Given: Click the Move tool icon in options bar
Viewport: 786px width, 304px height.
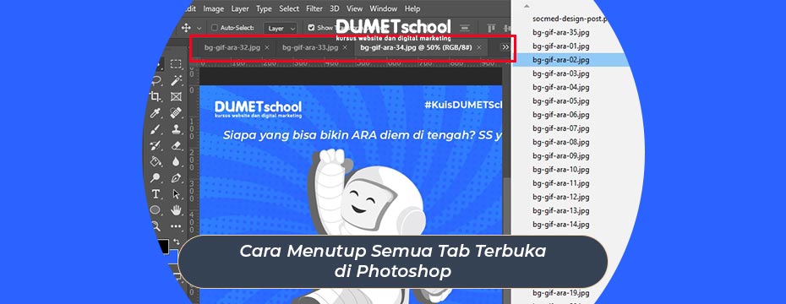Looking at the screenshot, I should tap(186, 28).
